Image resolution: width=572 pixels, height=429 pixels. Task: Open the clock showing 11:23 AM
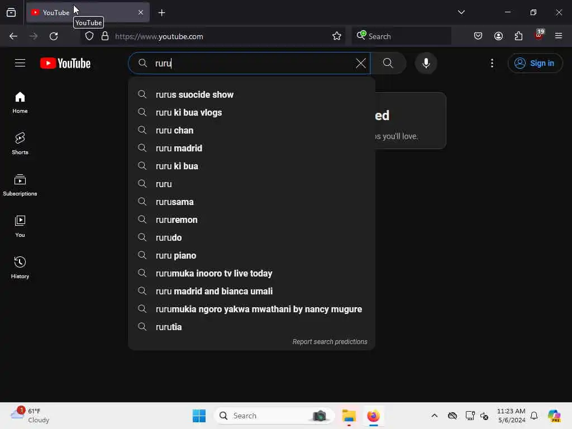coord(511,416)
